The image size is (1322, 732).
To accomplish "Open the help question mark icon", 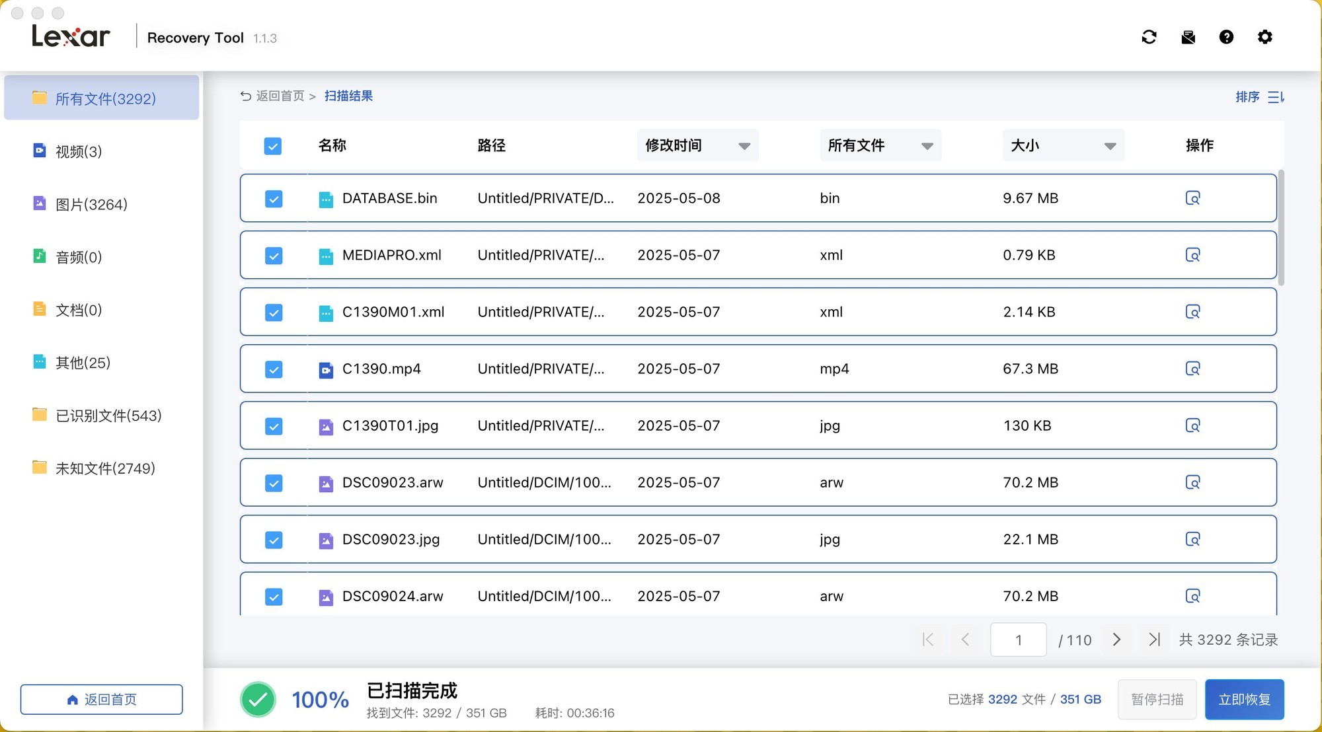I will (x=1226, y=37).
